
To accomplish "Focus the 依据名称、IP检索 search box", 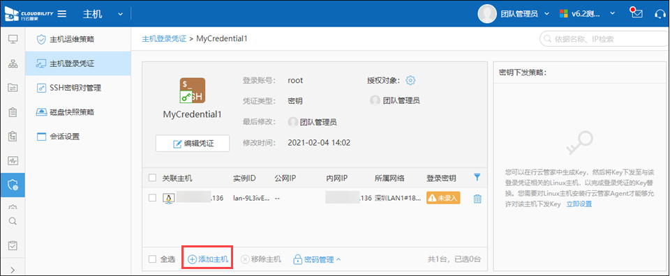I will (604, 39).
